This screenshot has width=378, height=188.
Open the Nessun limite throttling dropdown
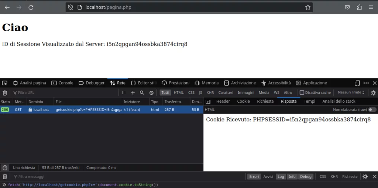click(x=351, y=93)
